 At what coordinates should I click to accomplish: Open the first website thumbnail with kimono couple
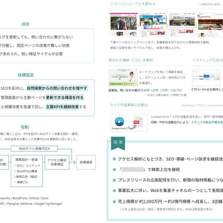[124, 25]
